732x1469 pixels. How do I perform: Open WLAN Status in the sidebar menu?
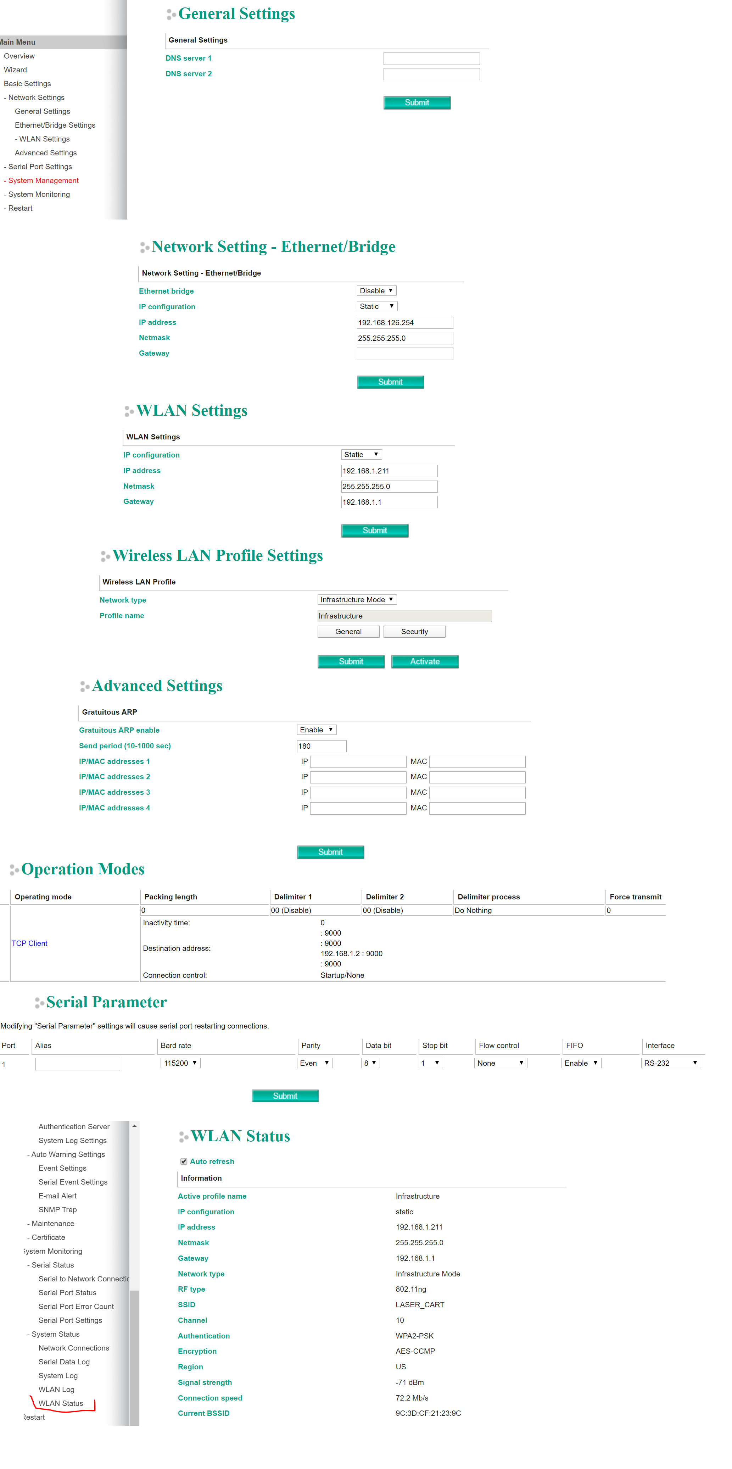60,1403
